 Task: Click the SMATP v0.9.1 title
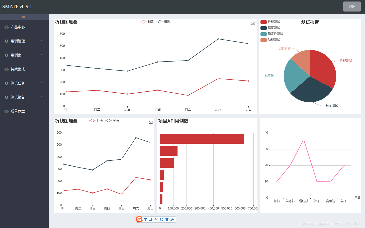[x=17, y=7]
